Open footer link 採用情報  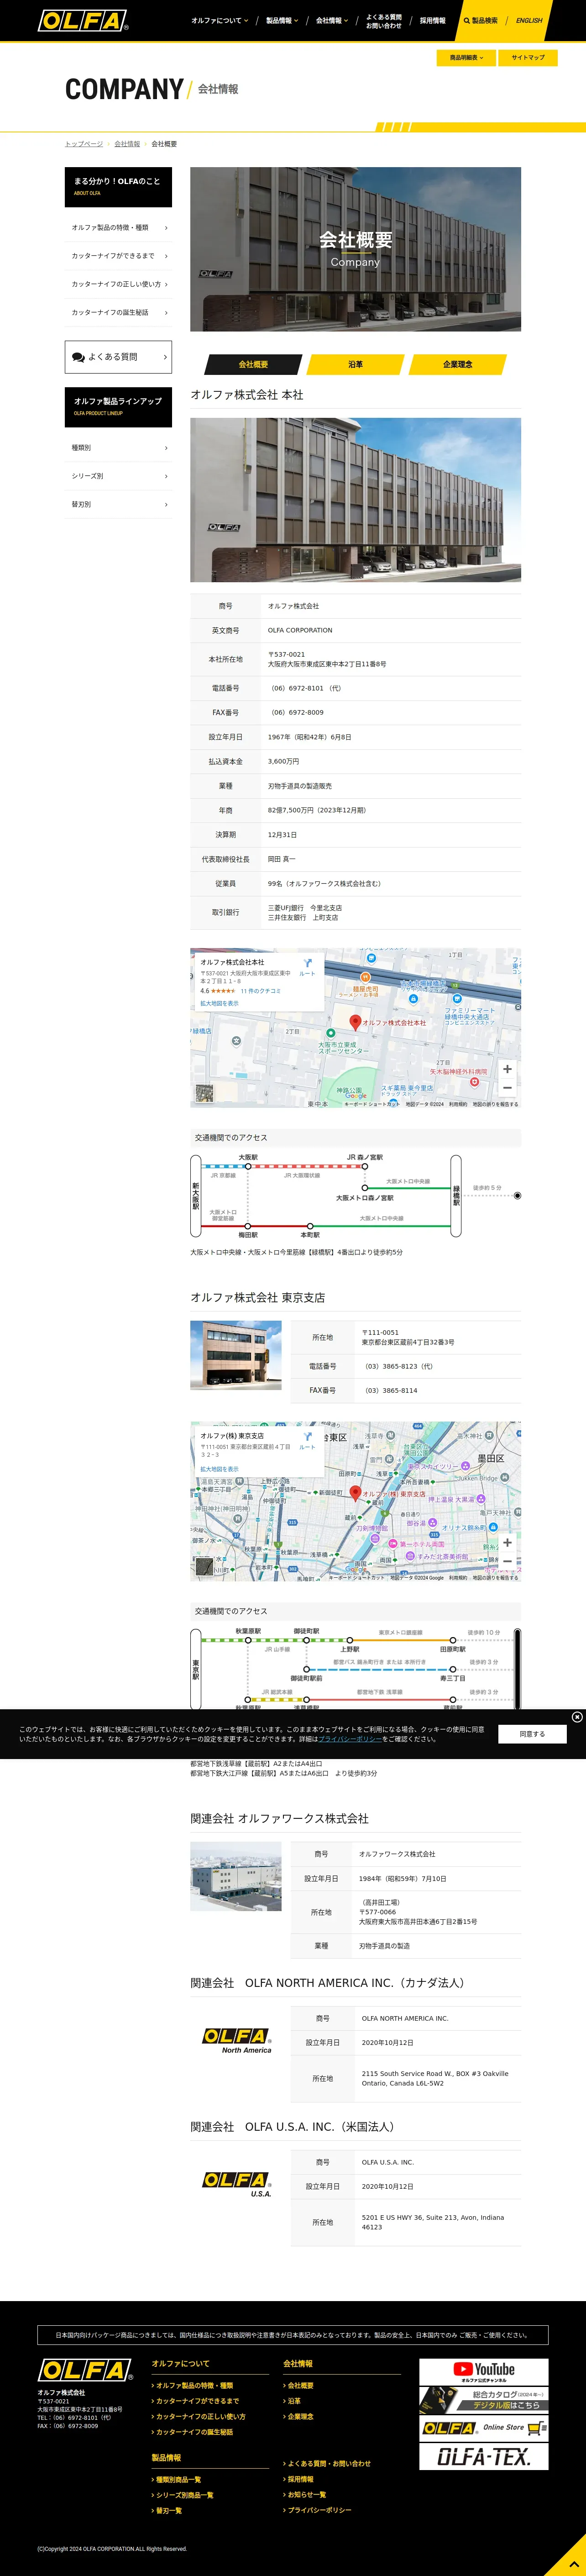click(299, 2479)
